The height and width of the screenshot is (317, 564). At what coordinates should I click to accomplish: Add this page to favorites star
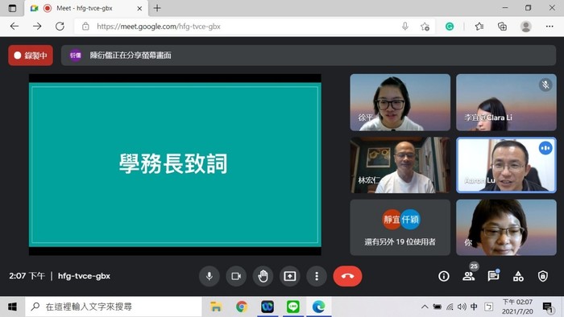point(425,27)
